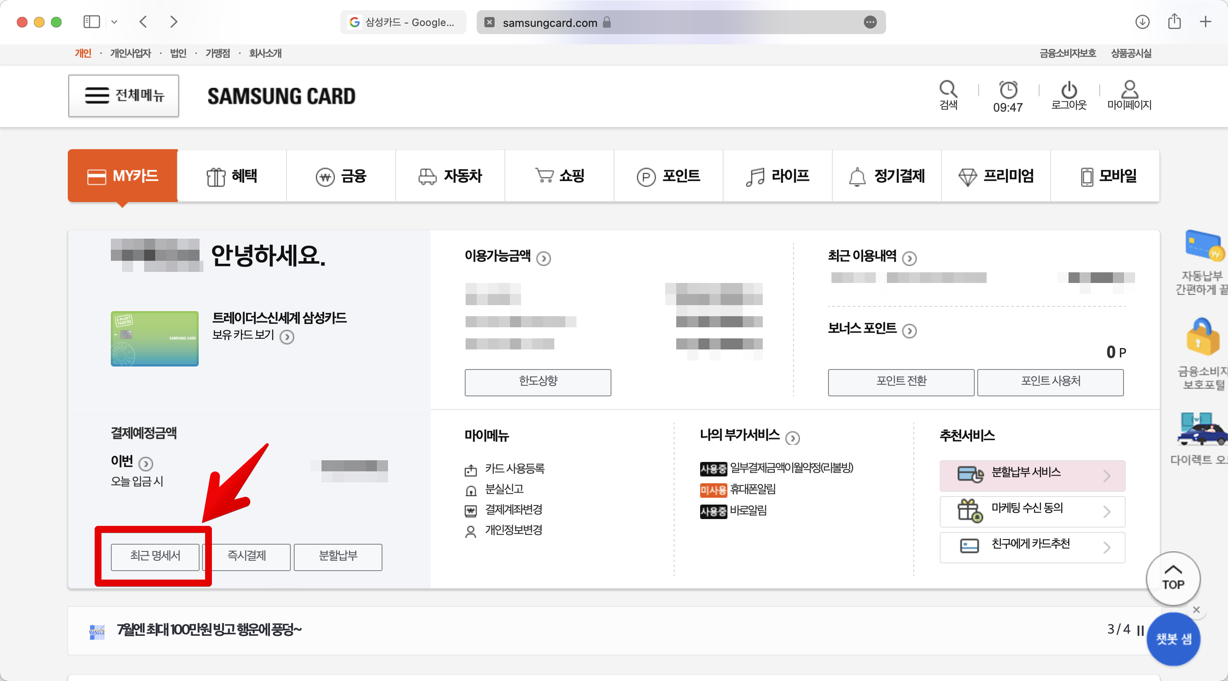
Task: Toggle the Safari sidebar panel icon
Action: pos(92,22)
